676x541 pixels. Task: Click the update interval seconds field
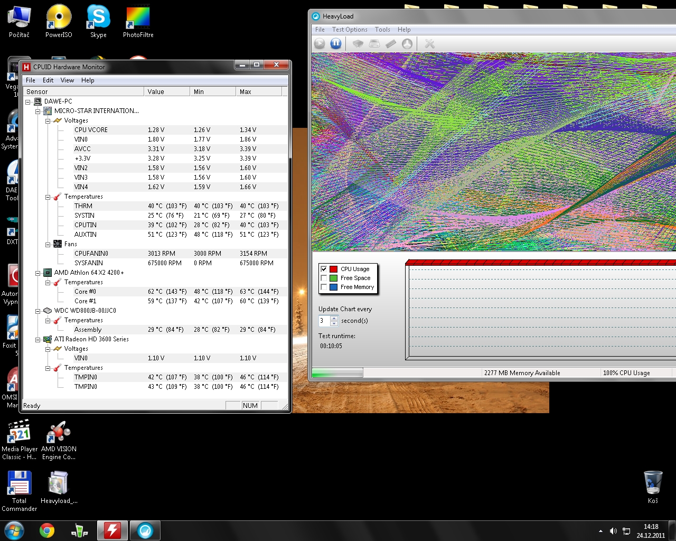324,321
